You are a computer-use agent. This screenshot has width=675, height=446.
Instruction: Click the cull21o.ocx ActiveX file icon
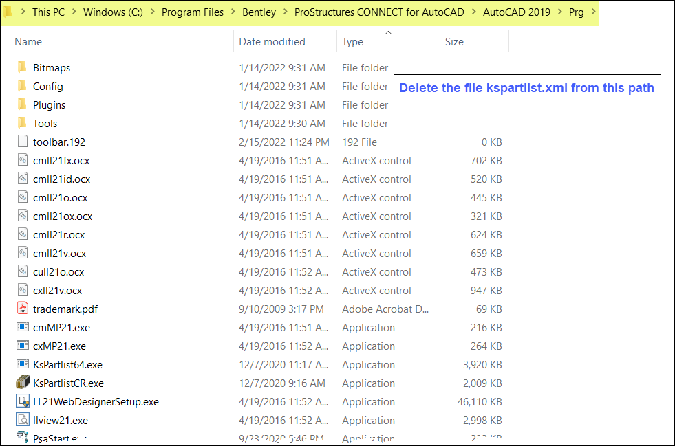(23, 271)
